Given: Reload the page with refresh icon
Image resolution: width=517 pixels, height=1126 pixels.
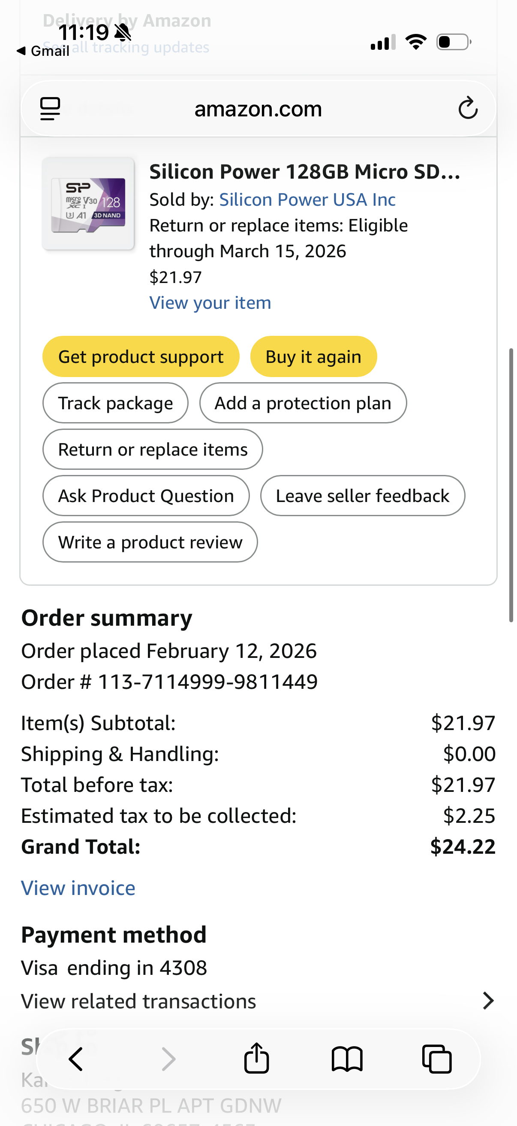Looking at the screenshot, I should tap(468, 108).
